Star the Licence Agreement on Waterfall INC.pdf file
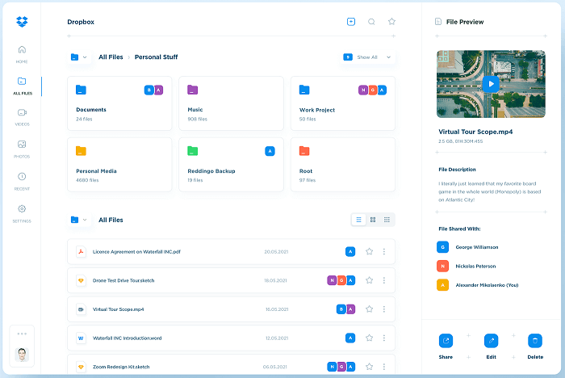The width and height of the screenshot is (565, 378). (369, 251)
